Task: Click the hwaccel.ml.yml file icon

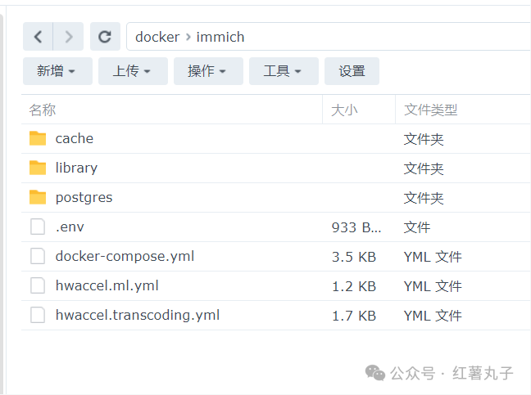Action: tap(38, 285)
